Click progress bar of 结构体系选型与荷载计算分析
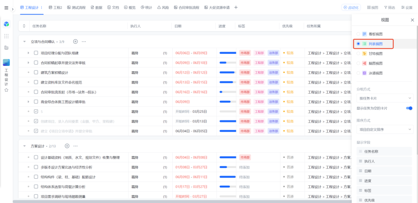This screenshot has height=203, width=418. pos(228,187)
